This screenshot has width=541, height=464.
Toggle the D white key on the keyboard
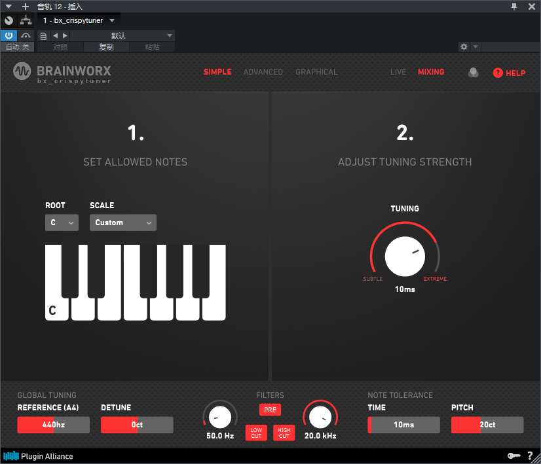coord(83,309)
